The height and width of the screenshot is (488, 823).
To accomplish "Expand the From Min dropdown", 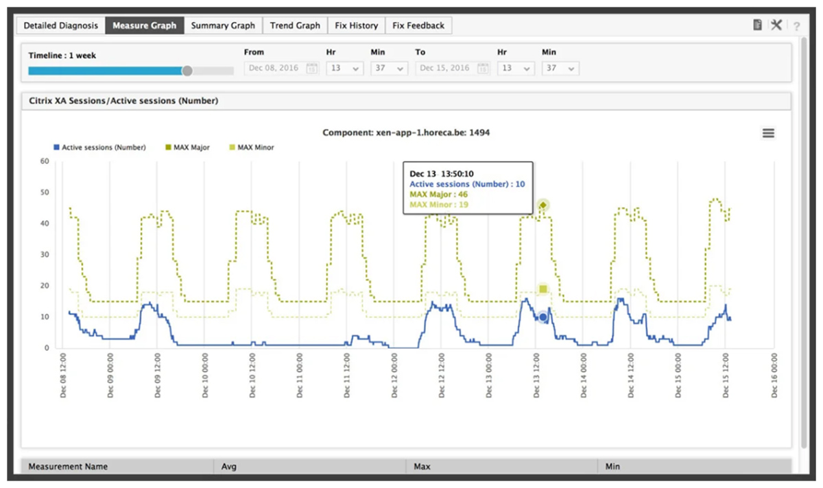I will (x=389, y=69).
